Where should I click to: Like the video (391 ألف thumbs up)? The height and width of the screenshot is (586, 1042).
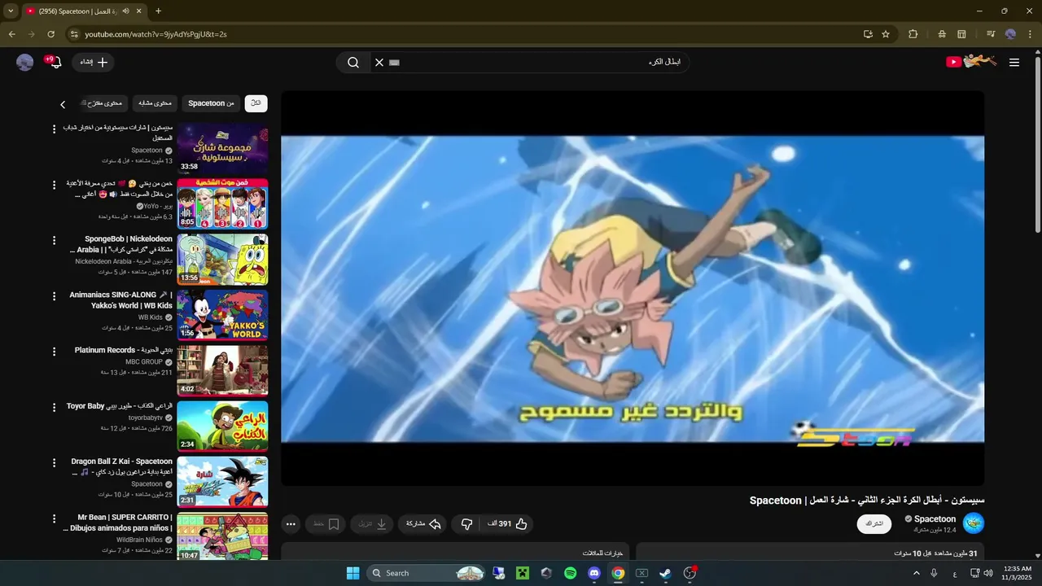507,523
